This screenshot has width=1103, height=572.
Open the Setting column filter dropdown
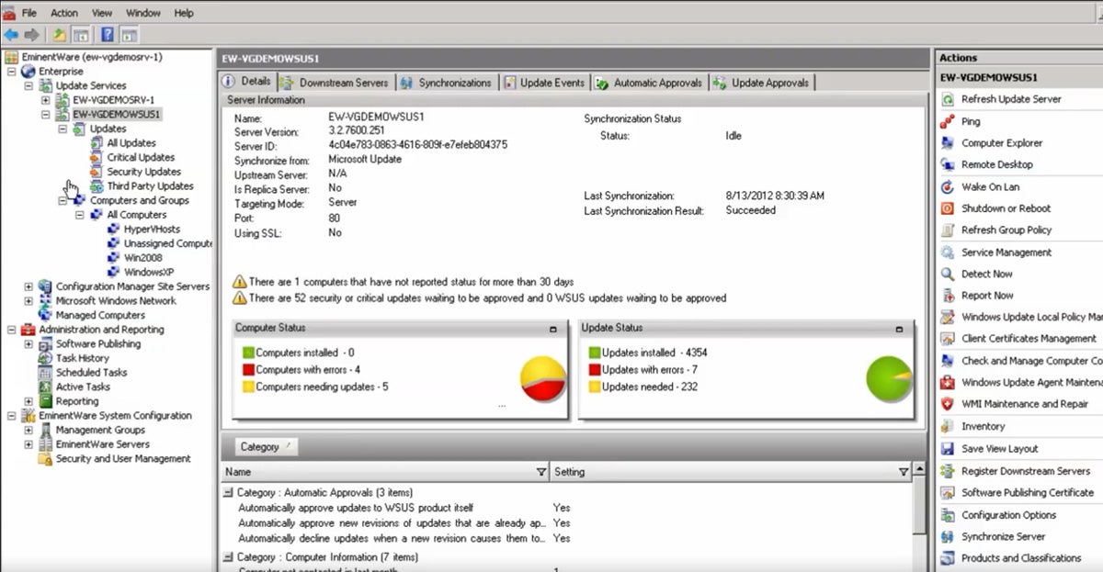904,472
